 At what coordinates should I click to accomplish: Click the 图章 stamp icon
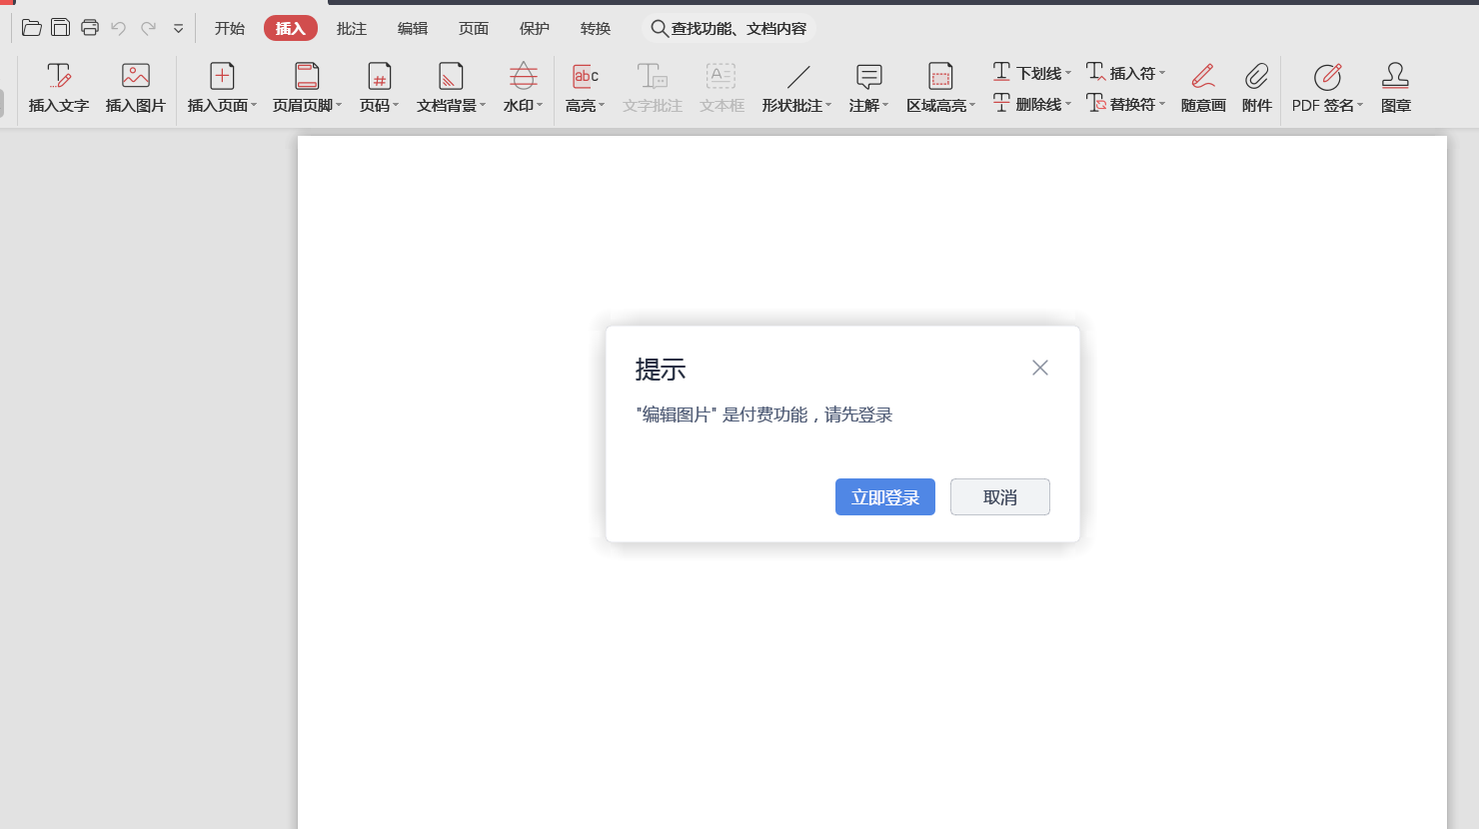pos(1396,88)
